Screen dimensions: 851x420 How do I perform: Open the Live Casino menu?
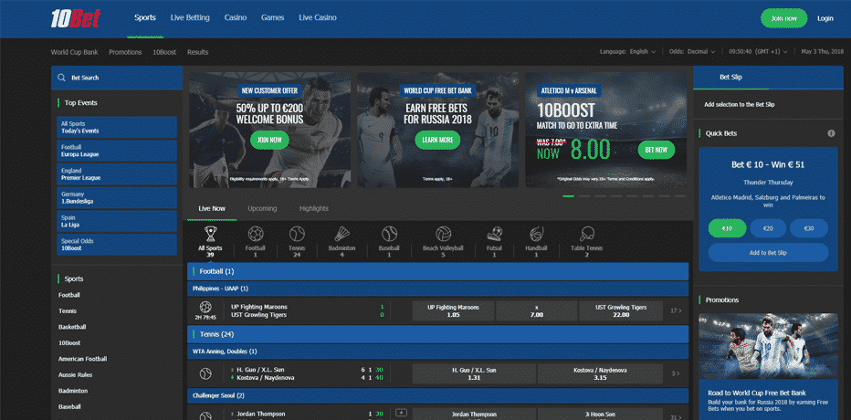pyautogui.click(x=318, y=18)
